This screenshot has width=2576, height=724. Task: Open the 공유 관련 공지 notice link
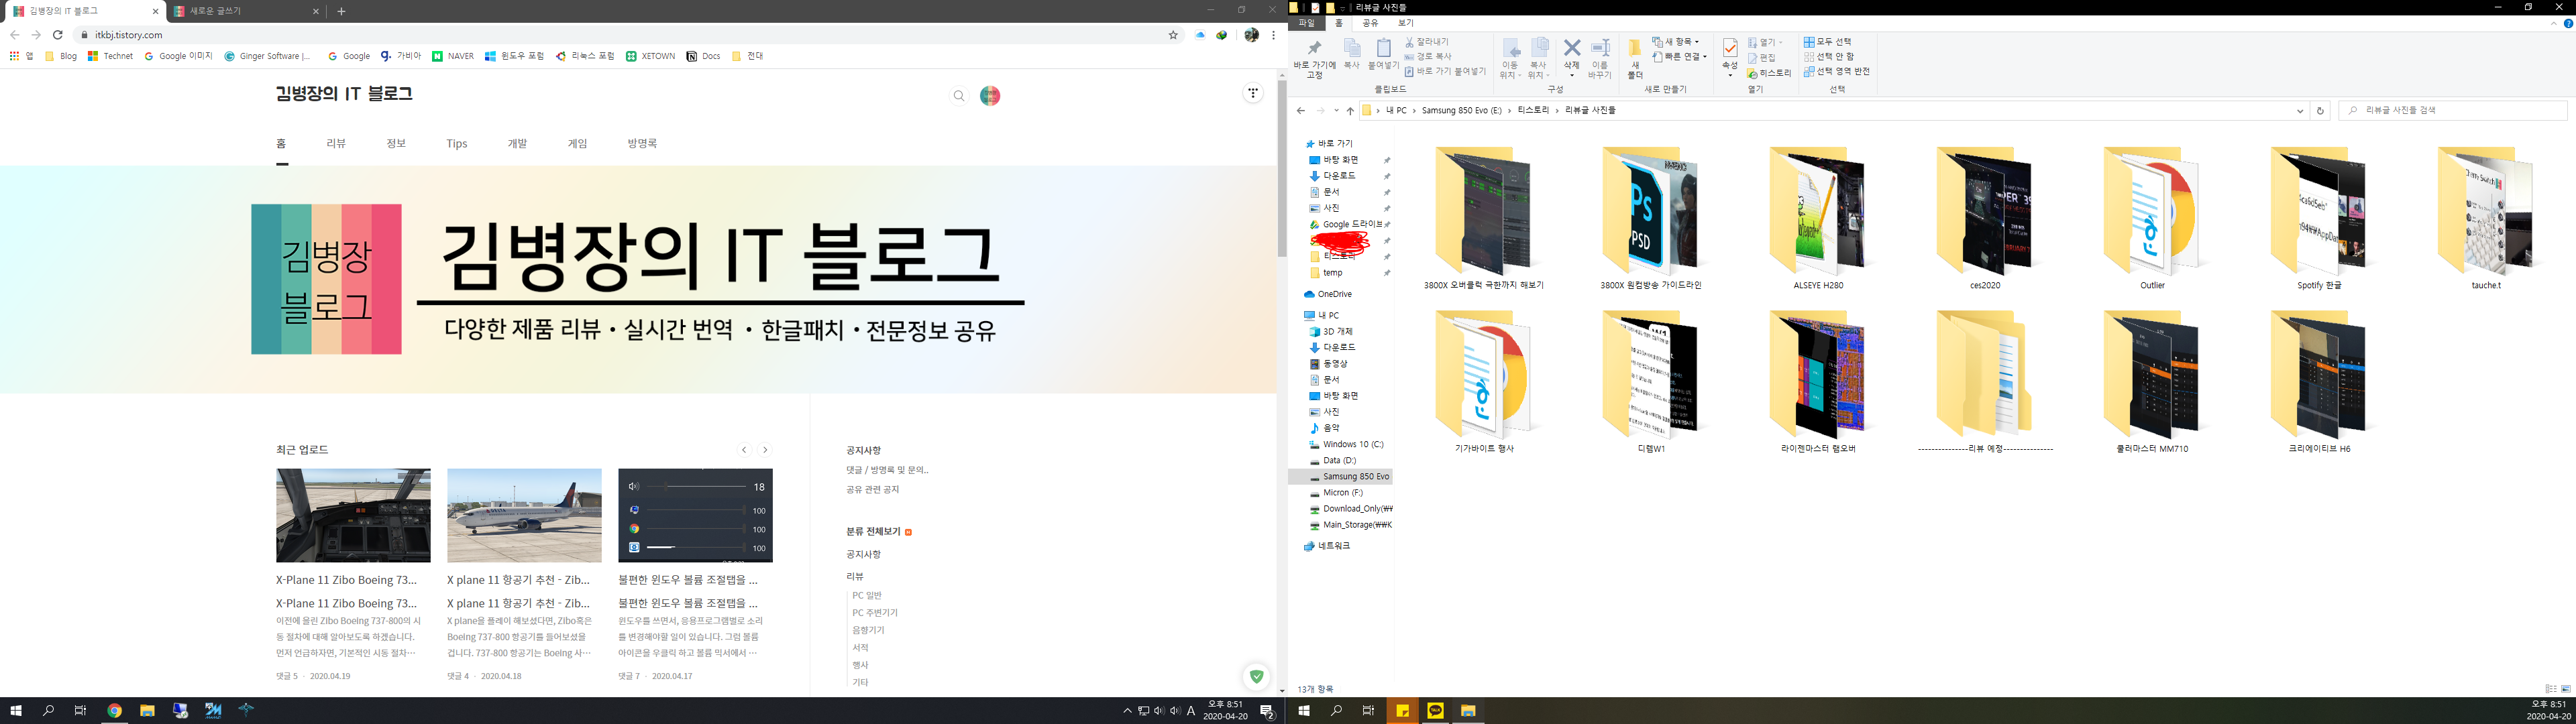coord(872,490)
